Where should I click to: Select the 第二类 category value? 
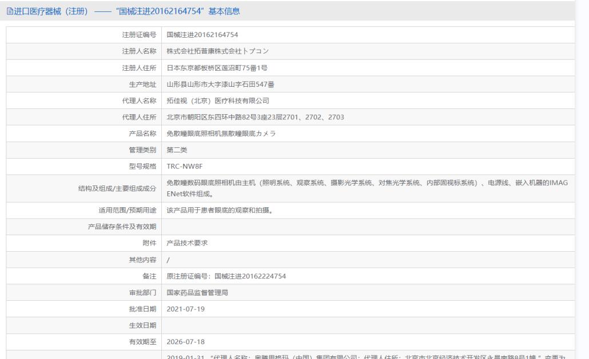tap(177, 150)
